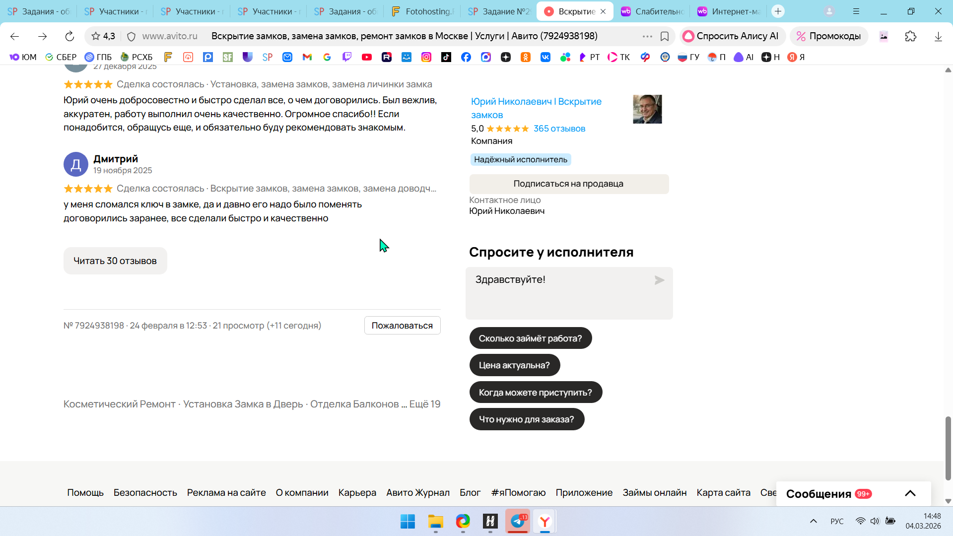Open the page actions three-dots menu

[647, 36]
